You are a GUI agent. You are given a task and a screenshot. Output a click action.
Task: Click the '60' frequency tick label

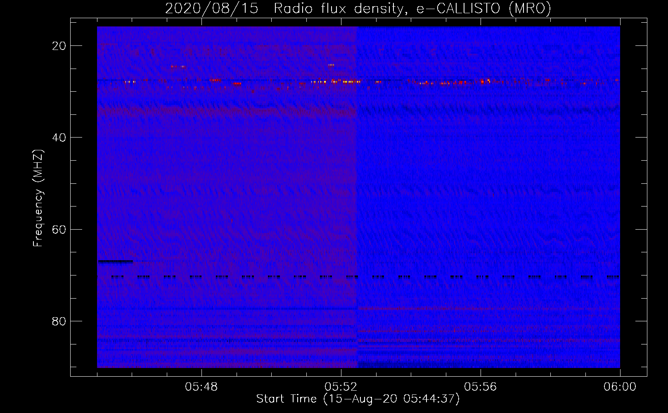click(59, 229)
